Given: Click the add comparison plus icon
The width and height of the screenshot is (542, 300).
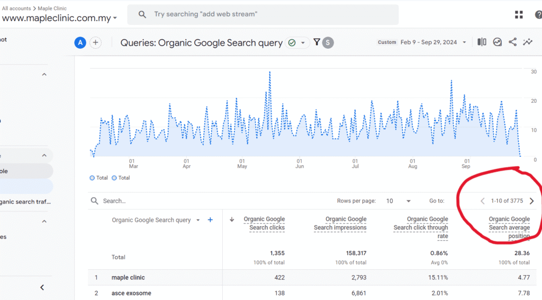Looking at the screenshot, I should coord(95,43).
